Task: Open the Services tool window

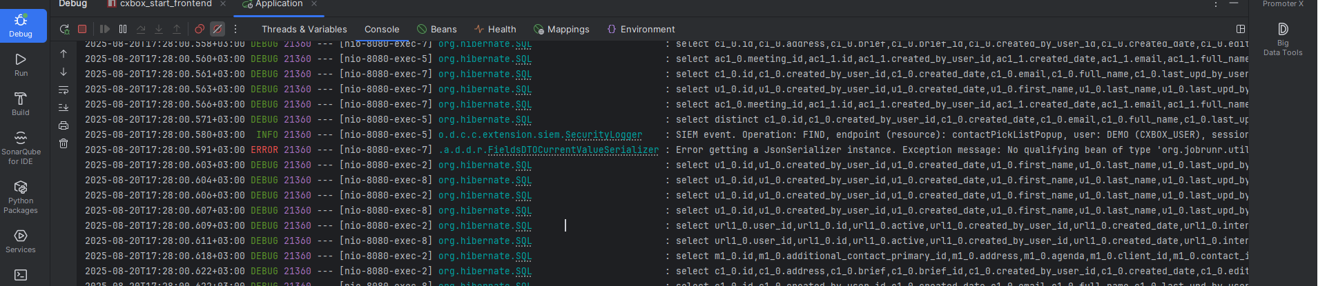Action: click(x=21, y=241)
